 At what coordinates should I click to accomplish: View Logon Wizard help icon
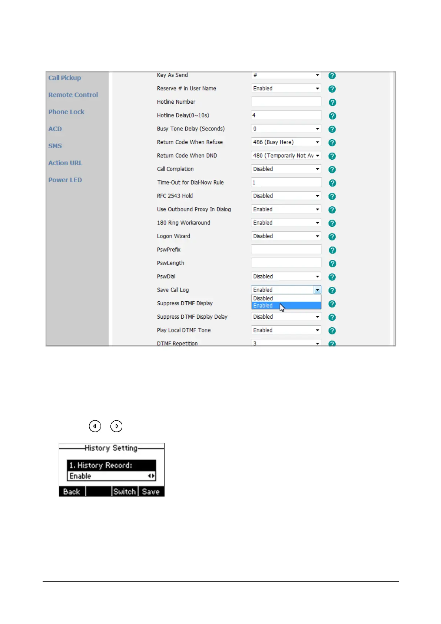(332, 236)
